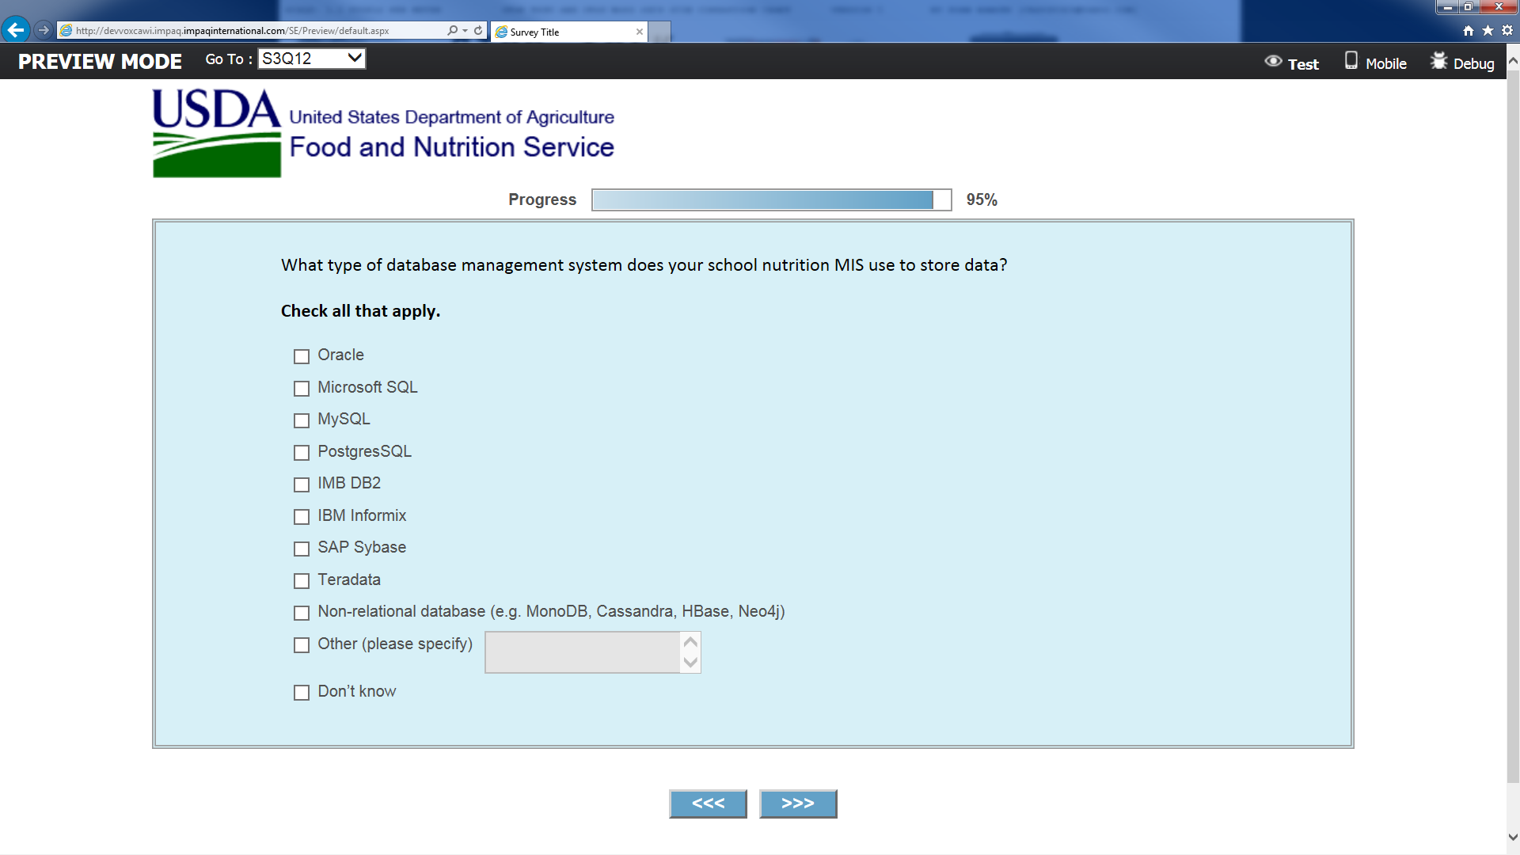
Task: Click the <<< previous button
Action: 708,804
